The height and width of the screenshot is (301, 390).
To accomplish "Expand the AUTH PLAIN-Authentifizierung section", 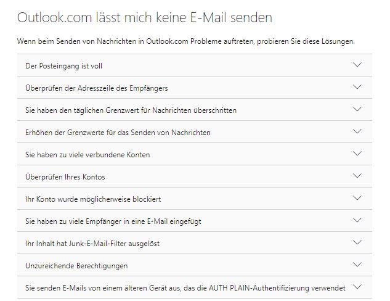I will [195, 287].
